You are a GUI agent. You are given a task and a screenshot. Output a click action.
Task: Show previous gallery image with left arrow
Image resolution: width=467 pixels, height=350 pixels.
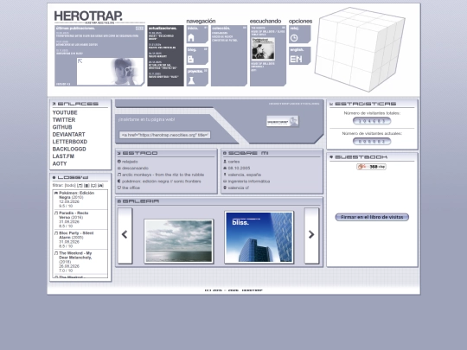tap(125, 235)
